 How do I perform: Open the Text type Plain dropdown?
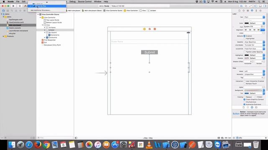[254, 17]
